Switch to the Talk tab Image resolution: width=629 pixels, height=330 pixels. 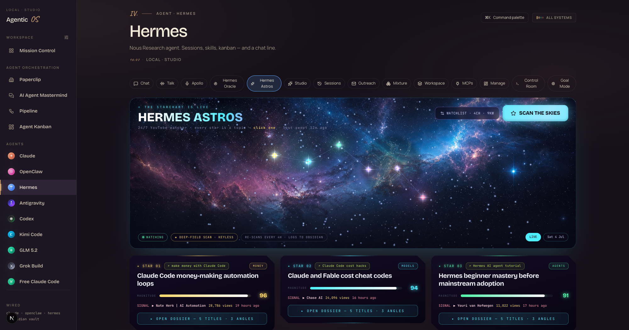point(167,83)
